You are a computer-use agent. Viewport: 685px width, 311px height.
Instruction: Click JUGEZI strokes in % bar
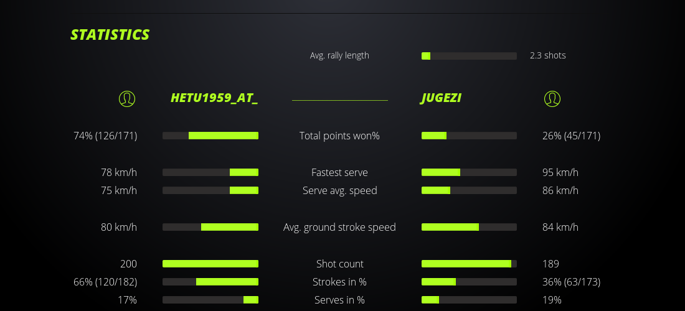click(469, 282)
